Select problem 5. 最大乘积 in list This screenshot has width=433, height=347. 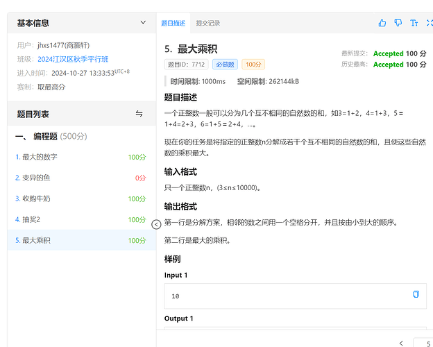81,240
